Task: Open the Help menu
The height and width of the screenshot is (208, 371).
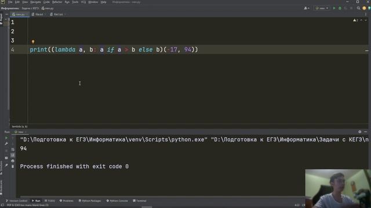Action: point(103,2)
